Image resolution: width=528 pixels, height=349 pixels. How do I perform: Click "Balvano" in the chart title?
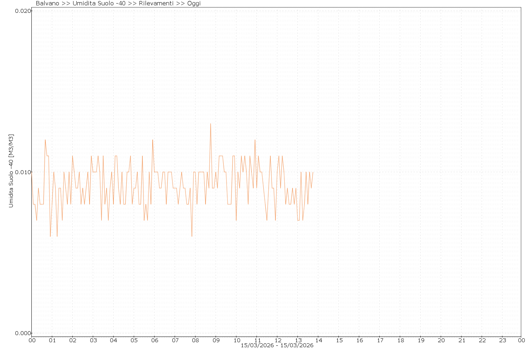click(x=48, y=4)
